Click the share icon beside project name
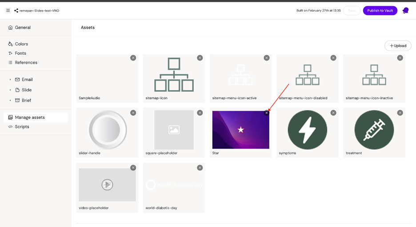The height and width of the screenshot is (227, 416). [16, 11]
